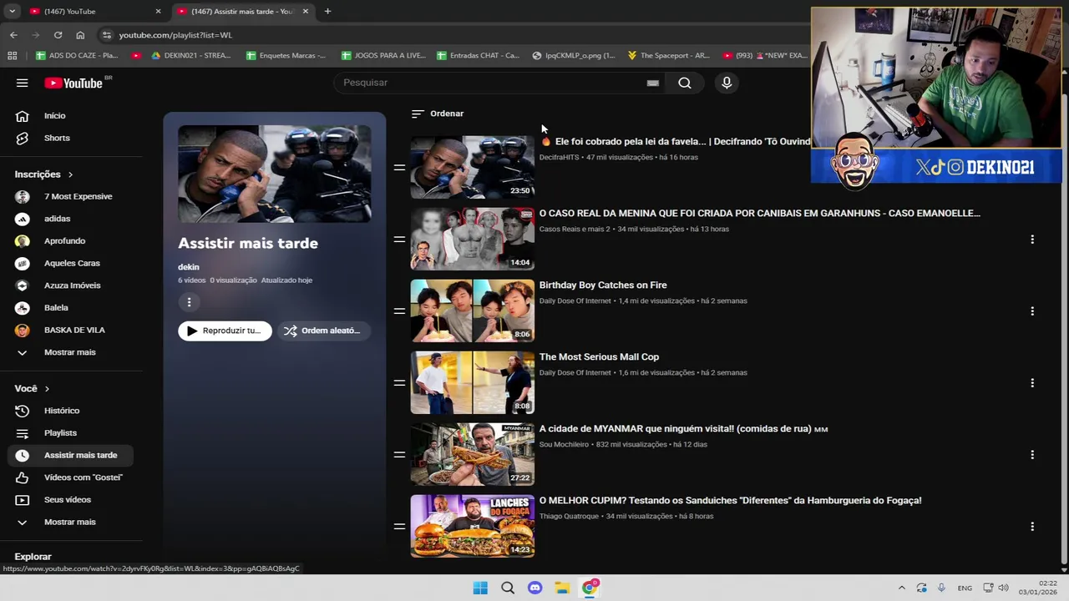
Task: Open JOGOS PARA A LIVE bookmark
Action: click(x=383, y=56)
